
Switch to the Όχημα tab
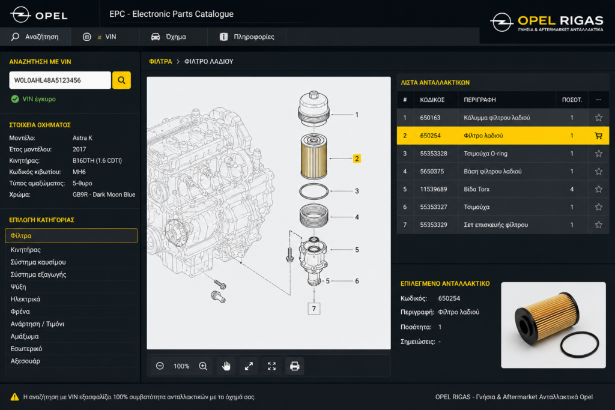[x=169, y=37]
